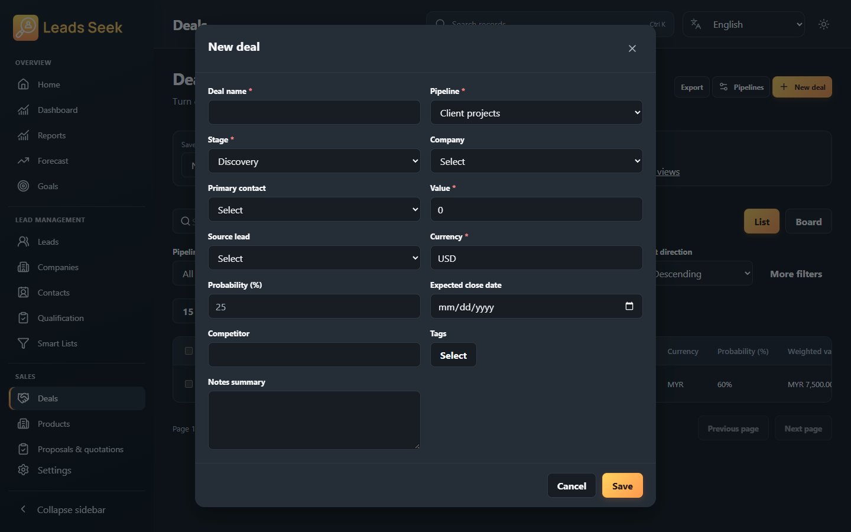Open the Descending sort direction dropdown

(702, 274)
